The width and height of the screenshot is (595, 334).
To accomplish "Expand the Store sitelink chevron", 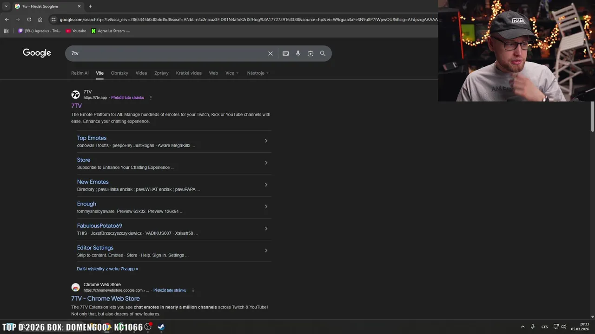I will (x=266, y=163).
